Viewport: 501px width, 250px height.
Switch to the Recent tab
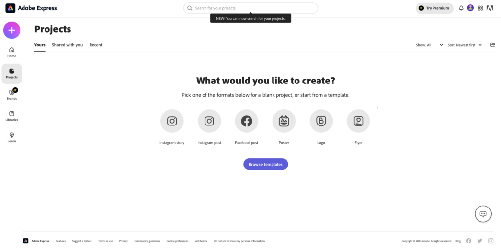pos(96,45)
